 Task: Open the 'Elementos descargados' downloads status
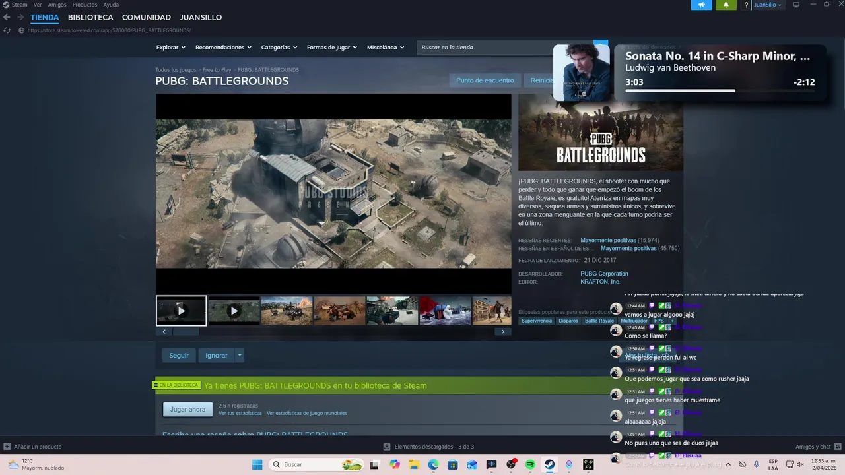[428, 447]
